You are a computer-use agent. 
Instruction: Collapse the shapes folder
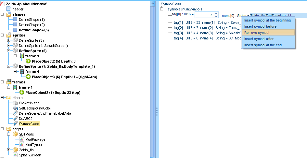tap(3, 14)
